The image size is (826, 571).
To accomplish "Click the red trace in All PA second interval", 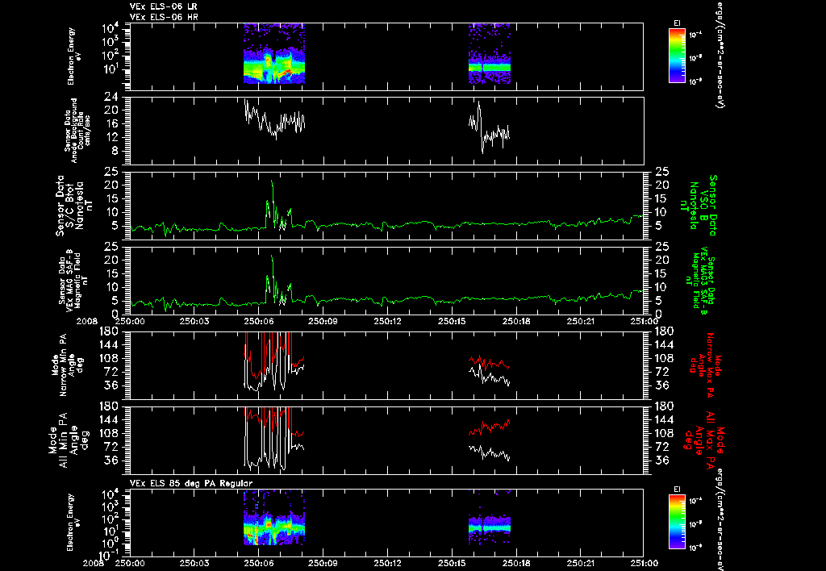I will (490, 427).
